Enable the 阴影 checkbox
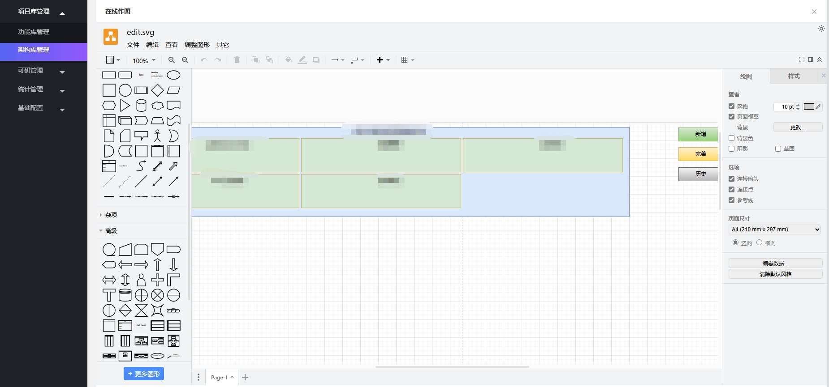This screenshot has height=387, width=829. click(731, 149)
